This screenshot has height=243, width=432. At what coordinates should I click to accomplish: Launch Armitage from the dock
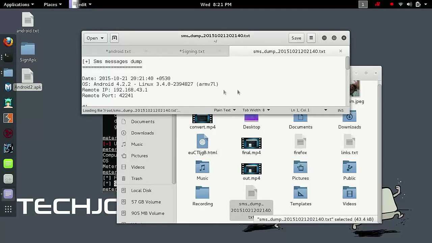pyautogui.click(x=8, y=103)
